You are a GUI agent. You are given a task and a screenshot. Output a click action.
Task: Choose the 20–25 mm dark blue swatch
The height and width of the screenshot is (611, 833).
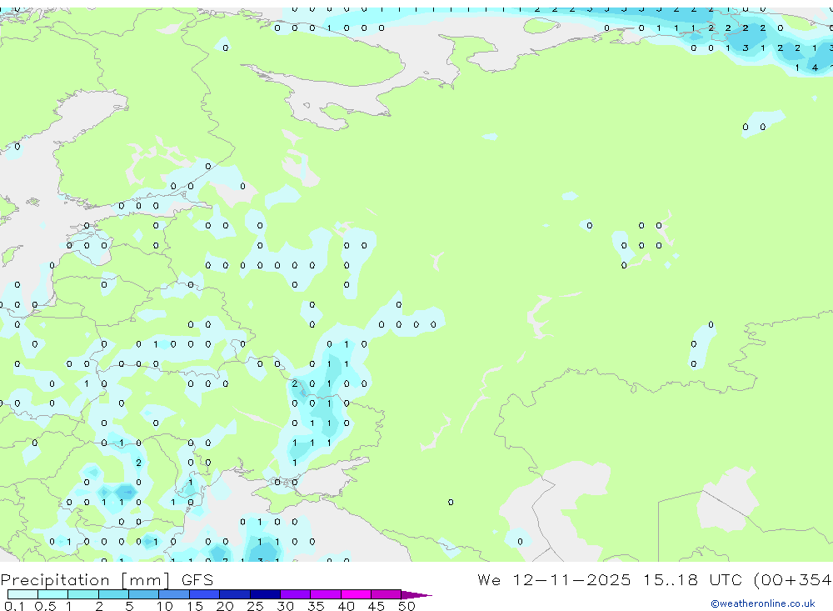pos(235,594)
